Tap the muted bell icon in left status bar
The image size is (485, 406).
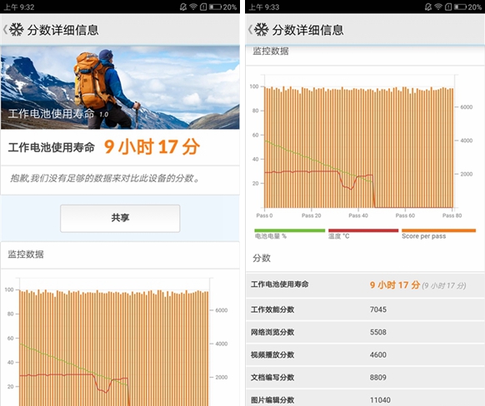tap(183, 7)
